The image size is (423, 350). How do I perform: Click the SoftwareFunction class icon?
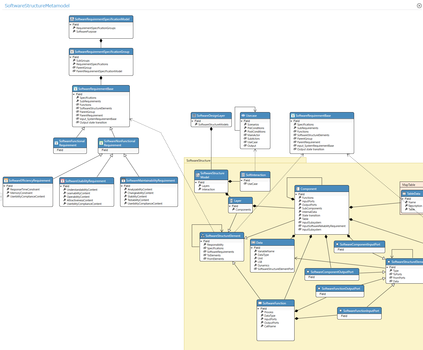click(260, 303)
